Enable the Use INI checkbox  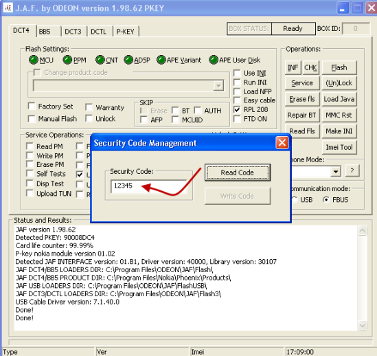(x=237, y=73)
